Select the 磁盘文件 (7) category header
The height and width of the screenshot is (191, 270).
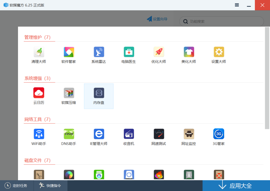coord(37,160)
